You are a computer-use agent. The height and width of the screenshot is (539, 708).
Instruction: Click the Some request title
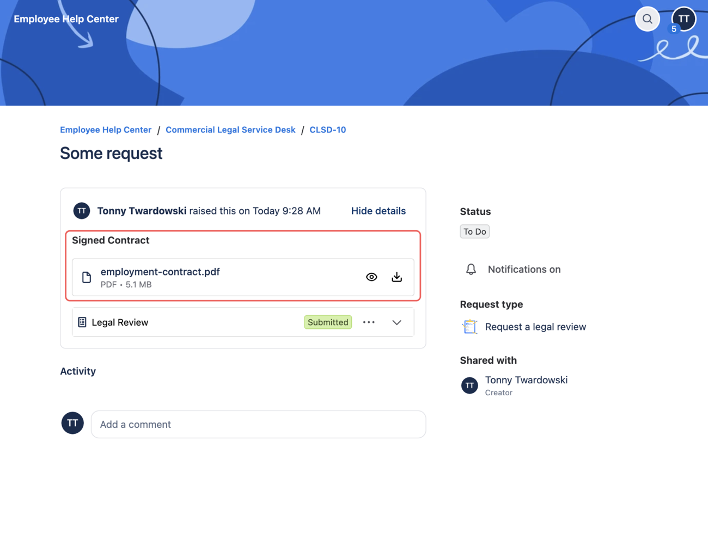[x=111, y=153]
